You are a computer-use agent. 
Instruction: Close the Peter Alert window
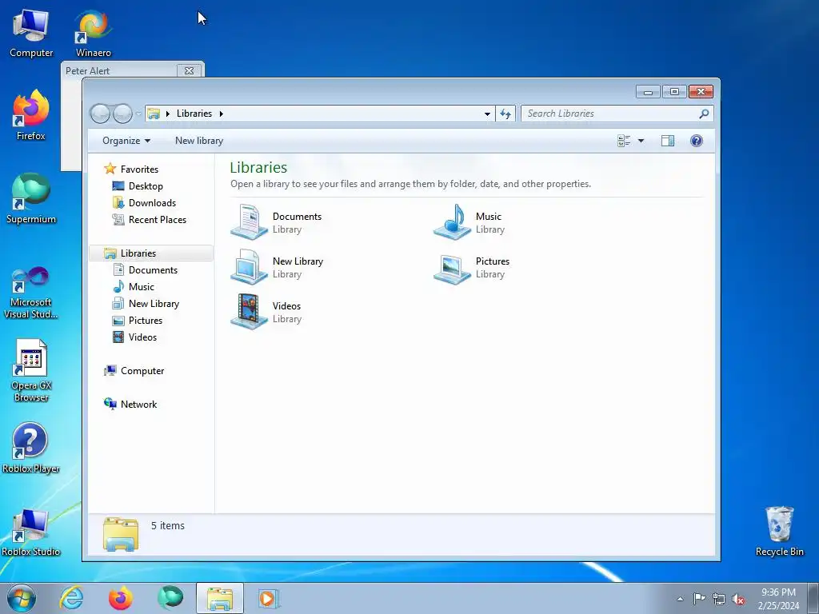[189, 70]
